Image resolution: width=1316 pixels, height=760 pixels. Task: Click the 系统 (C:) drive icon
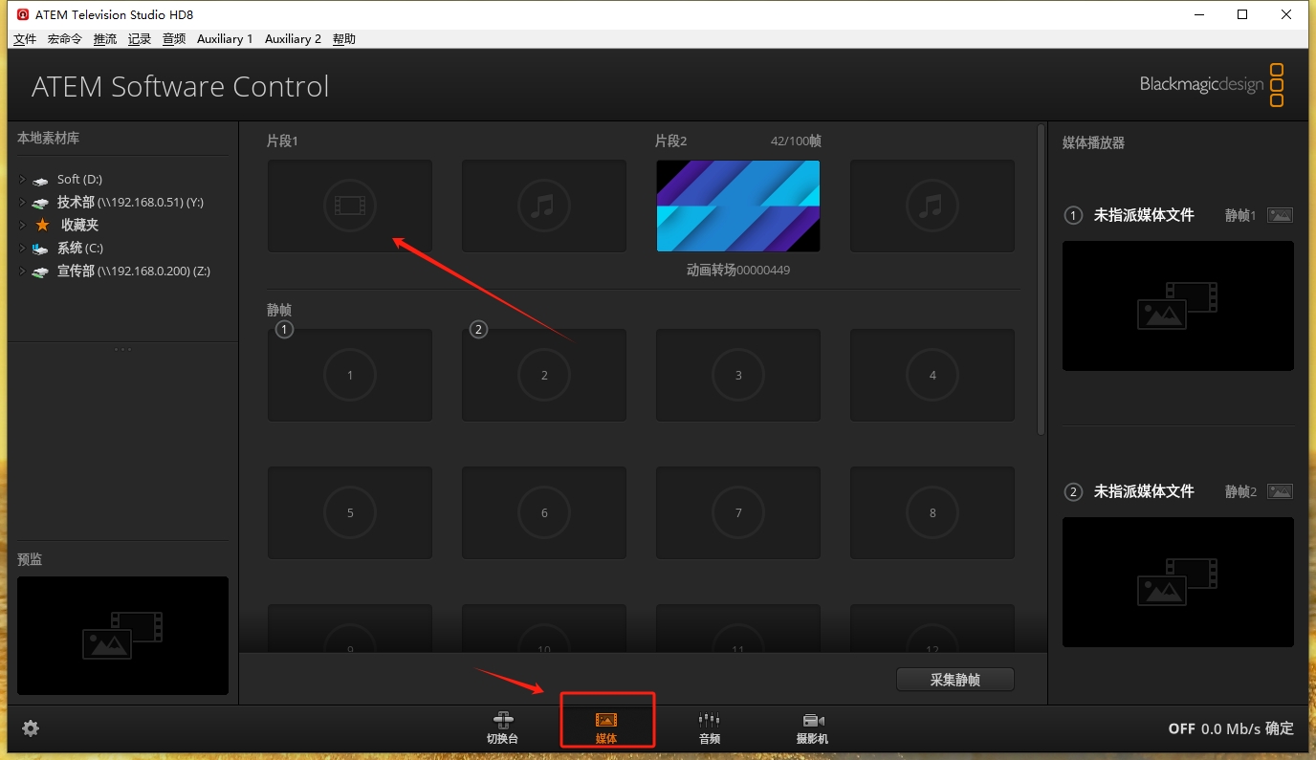point(40,249)
